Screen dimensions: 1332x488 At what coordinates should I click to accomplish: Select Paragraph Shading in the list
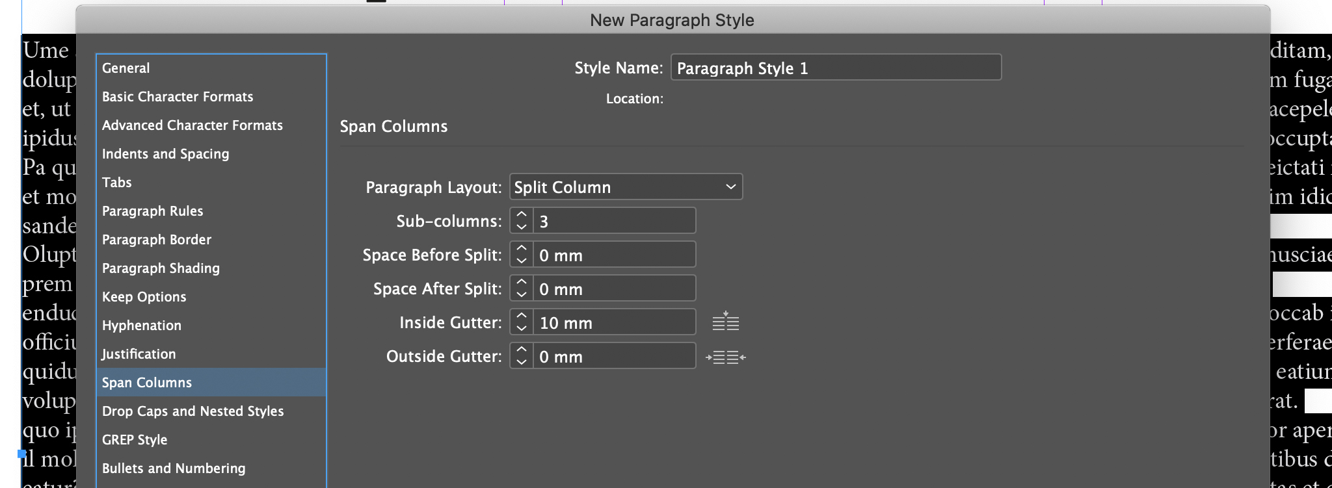click(161, 268)
